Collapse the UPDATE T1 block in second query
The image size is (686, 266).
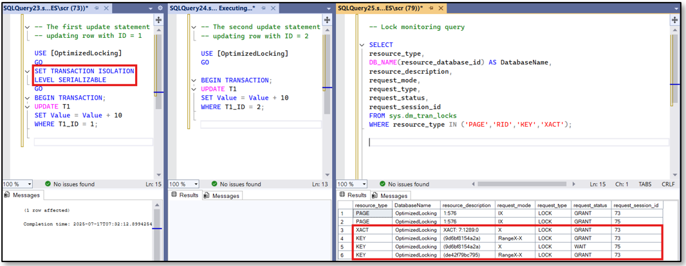194,89
